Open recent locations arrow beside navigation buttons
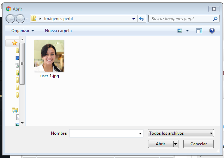This screenshot has height=158, width=224. click(x=28, y=19)
